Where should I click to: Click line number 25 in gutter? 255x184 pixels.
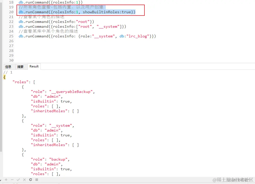11,36
